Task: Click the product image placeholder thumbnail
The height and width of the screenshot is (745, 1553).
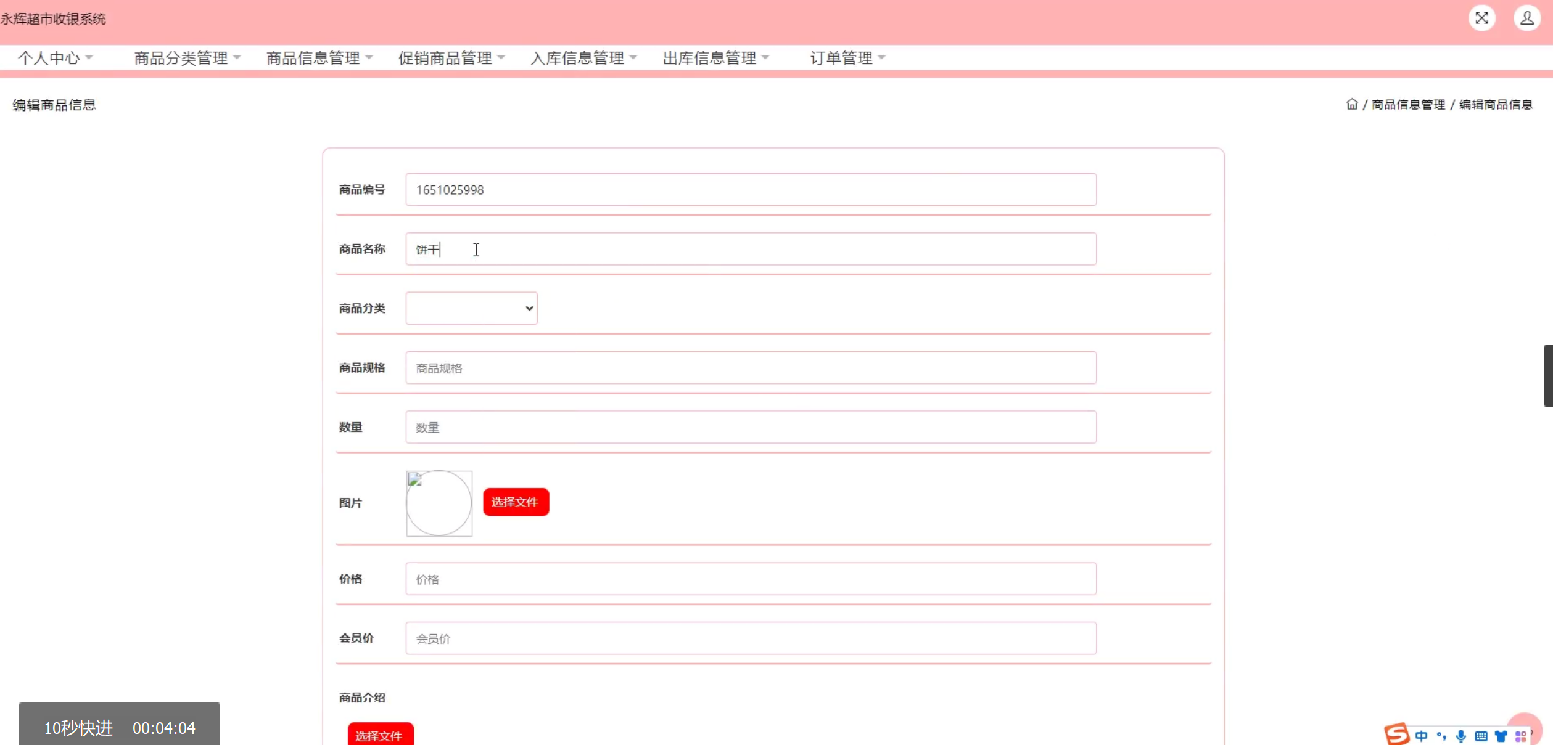Action: 439,503
